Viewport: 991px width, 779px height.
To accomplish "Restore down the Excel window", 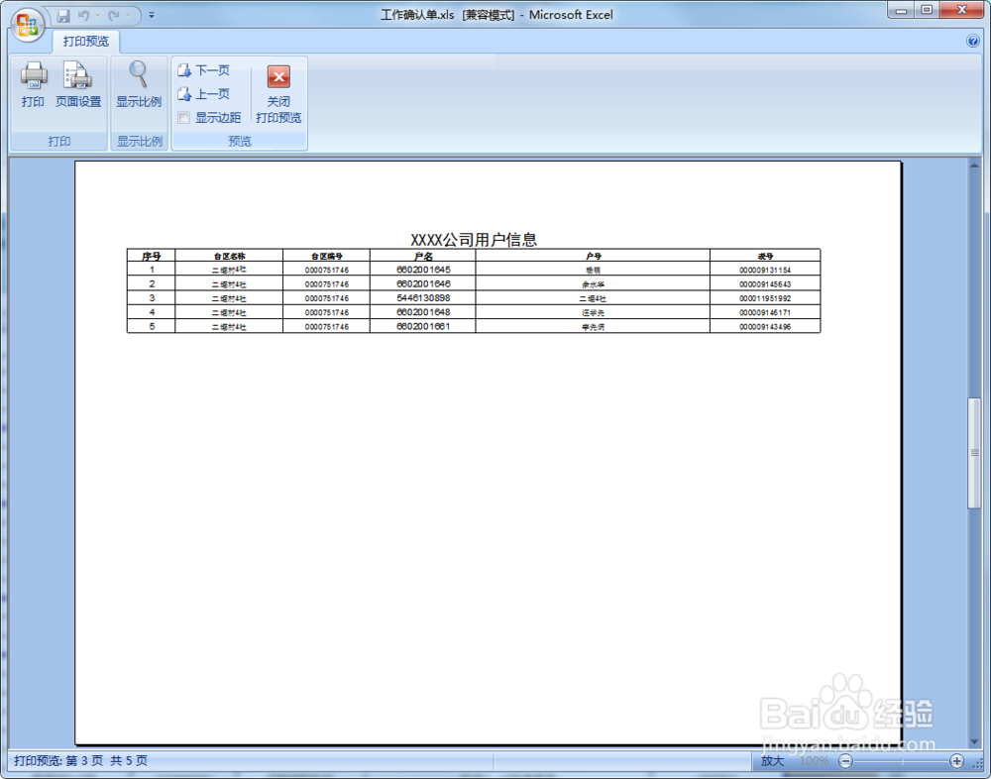I will [927, 10].
